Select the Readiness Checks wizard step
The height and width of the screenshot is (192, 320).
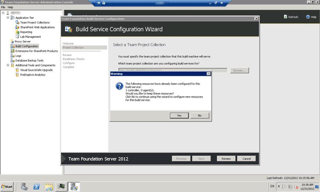(x=74, y=59)
